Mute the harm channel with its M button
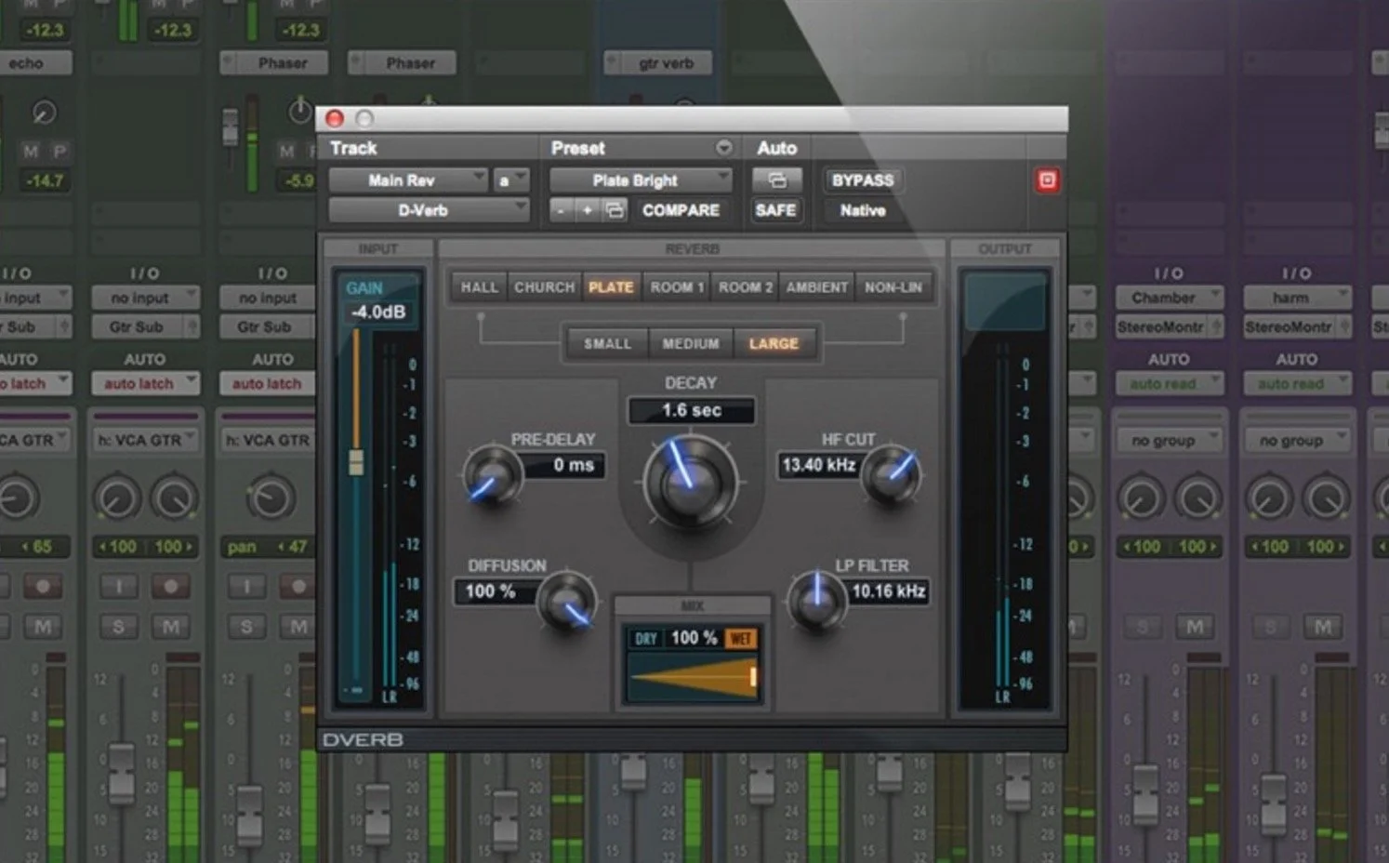 tap(1322, 628)
